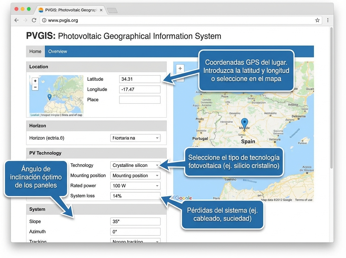346x258 pixels.
Task: Switch to the Overview tab
Action: (x=57, y=51)
